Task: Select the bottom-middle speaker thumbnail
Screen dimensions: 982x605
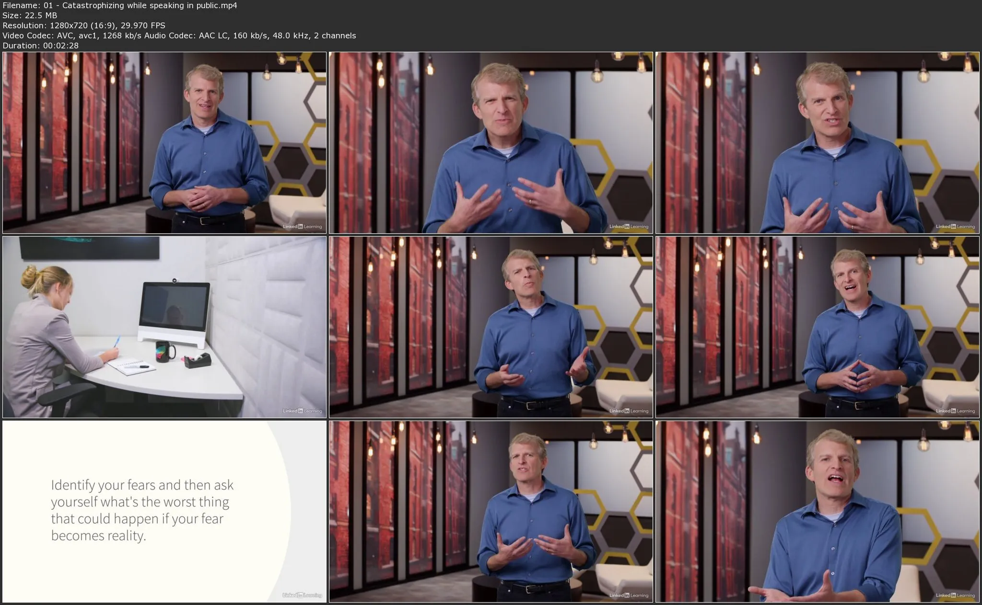Action: 491,512
